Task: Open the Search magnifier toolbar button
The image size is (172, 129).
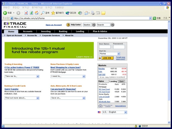Action: (45, 13)
